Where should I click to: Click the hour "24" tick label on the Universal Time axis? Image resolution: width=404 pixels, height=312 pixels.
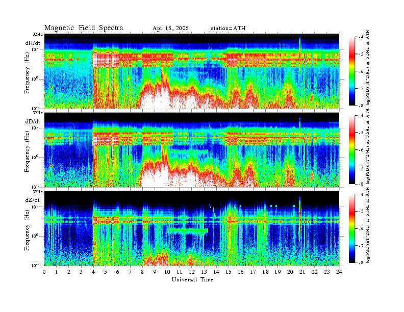click(x=339, y=272)
